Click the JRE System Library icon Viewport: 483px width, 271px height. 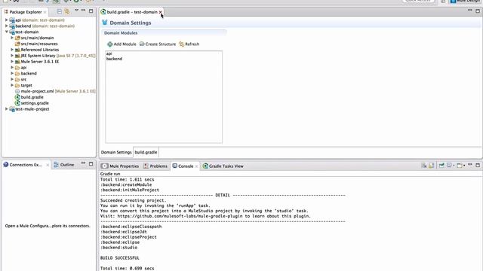pos(17,56)
